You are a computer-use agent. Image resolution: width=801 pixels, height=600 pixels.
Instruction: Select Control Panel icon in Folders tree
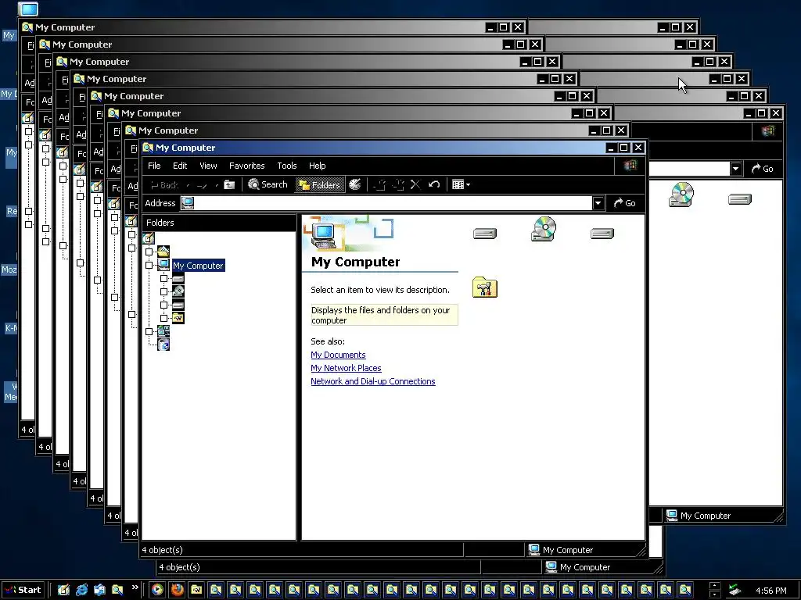[178, 318]
